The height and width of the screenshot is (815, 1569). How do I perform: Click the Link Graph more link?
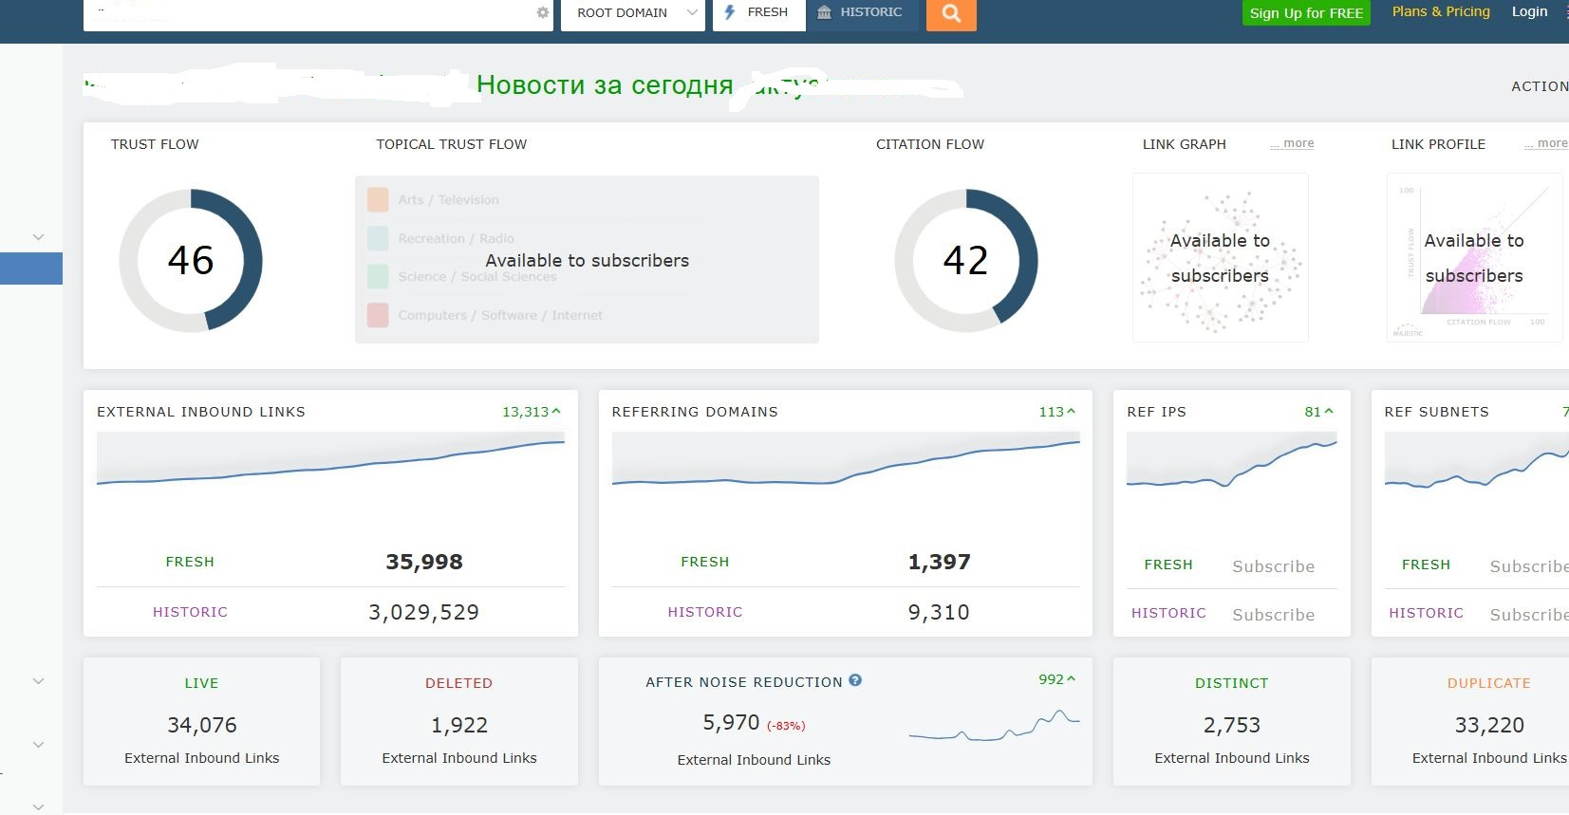(x=1293, y=143)
